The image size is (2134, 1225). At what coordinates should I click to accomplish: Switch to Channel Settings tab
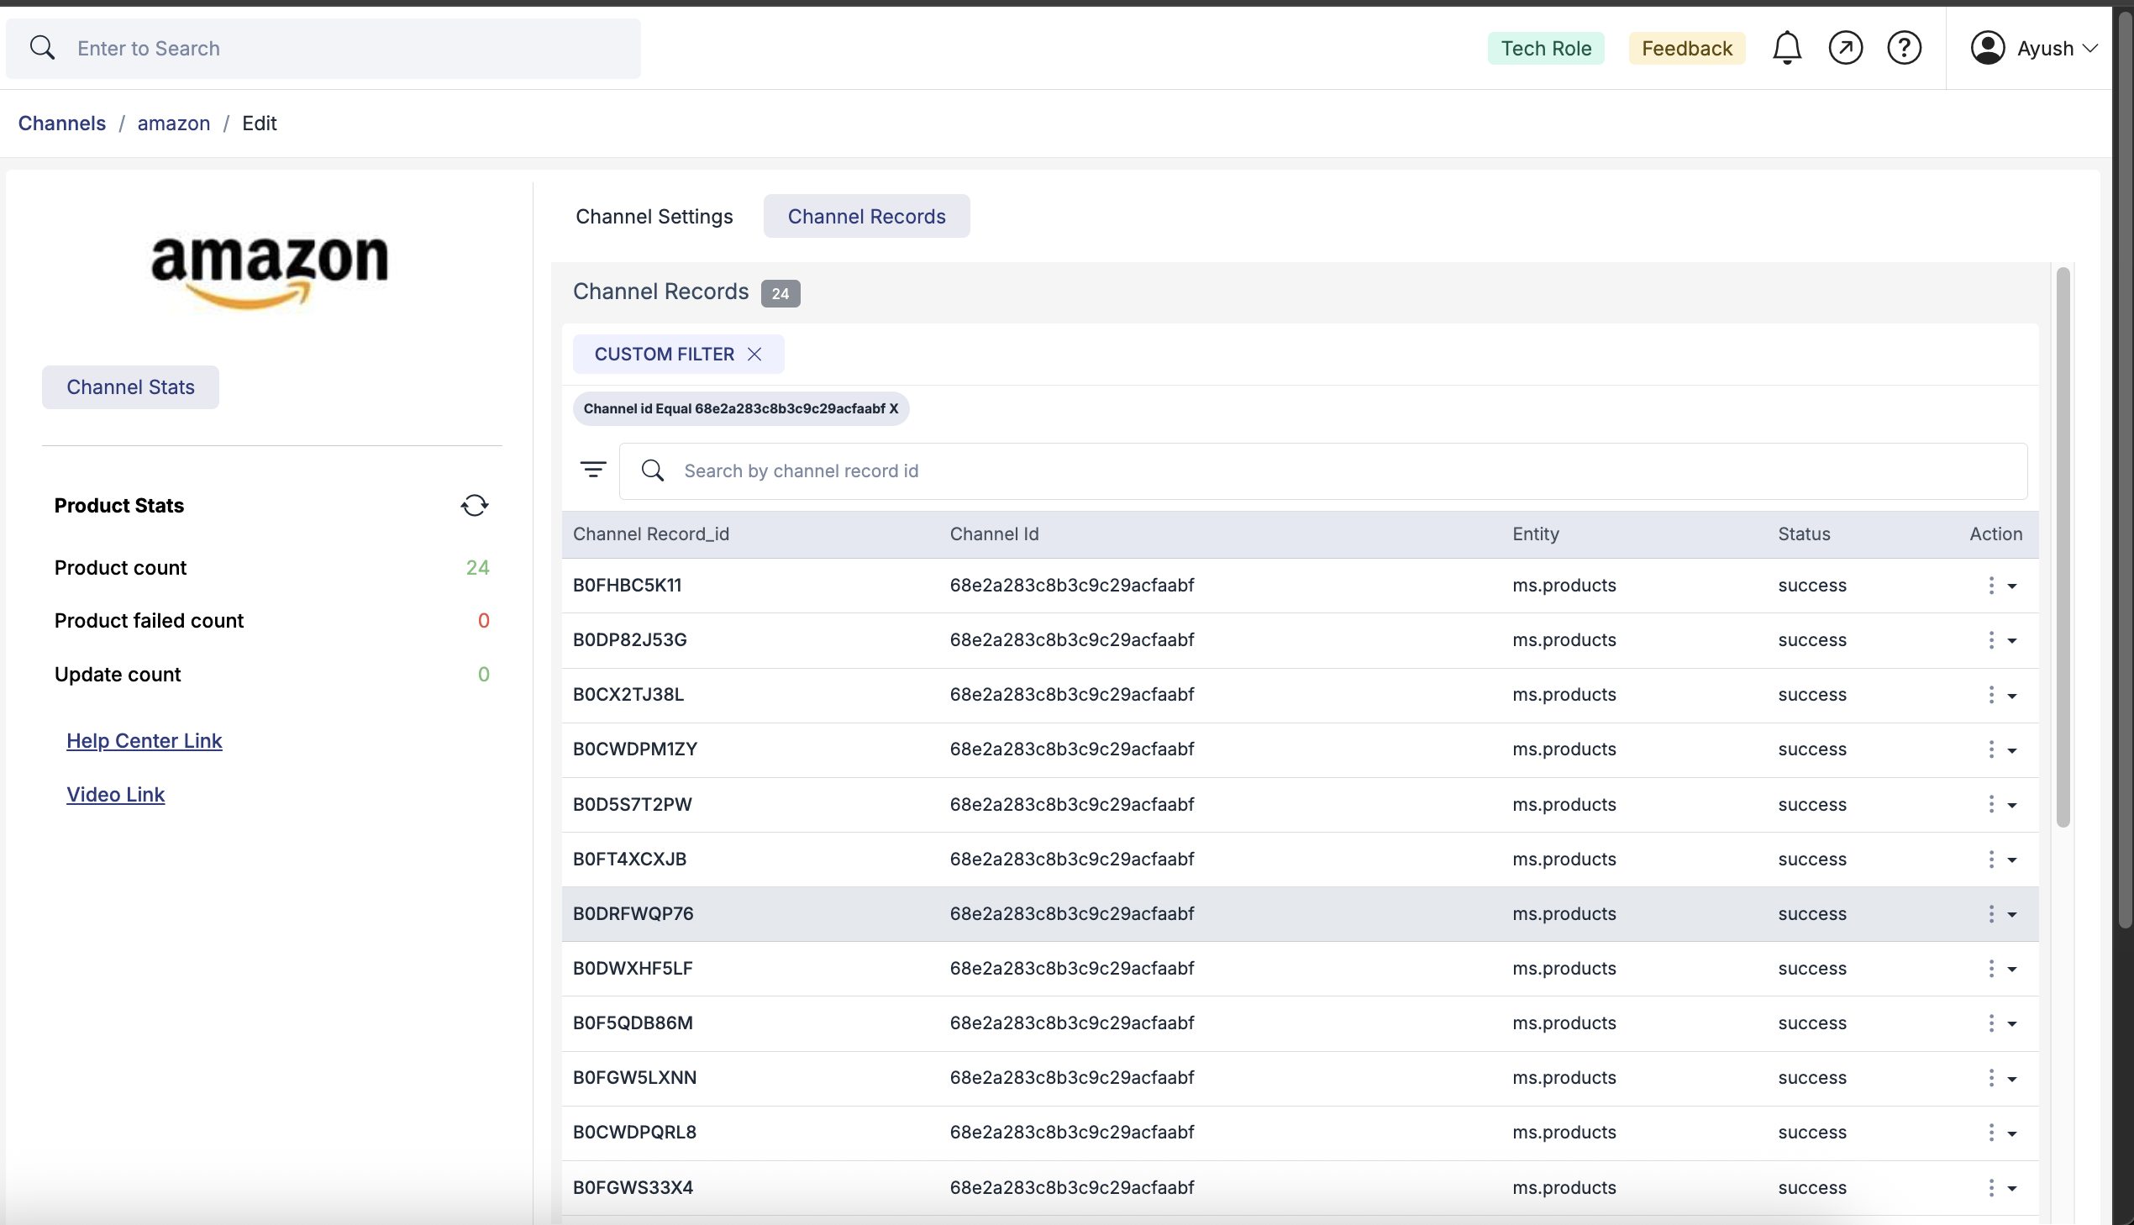point(654,216)
